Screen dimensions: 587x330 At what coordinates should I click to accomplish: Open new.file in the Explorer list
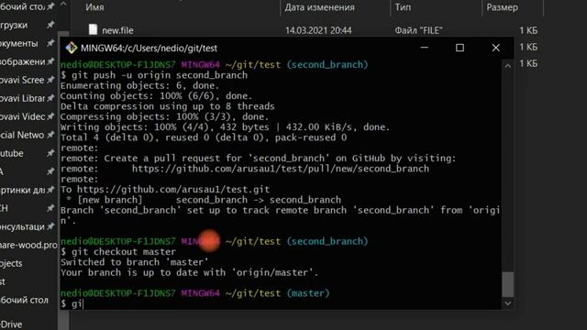click(x=117, y=30)
